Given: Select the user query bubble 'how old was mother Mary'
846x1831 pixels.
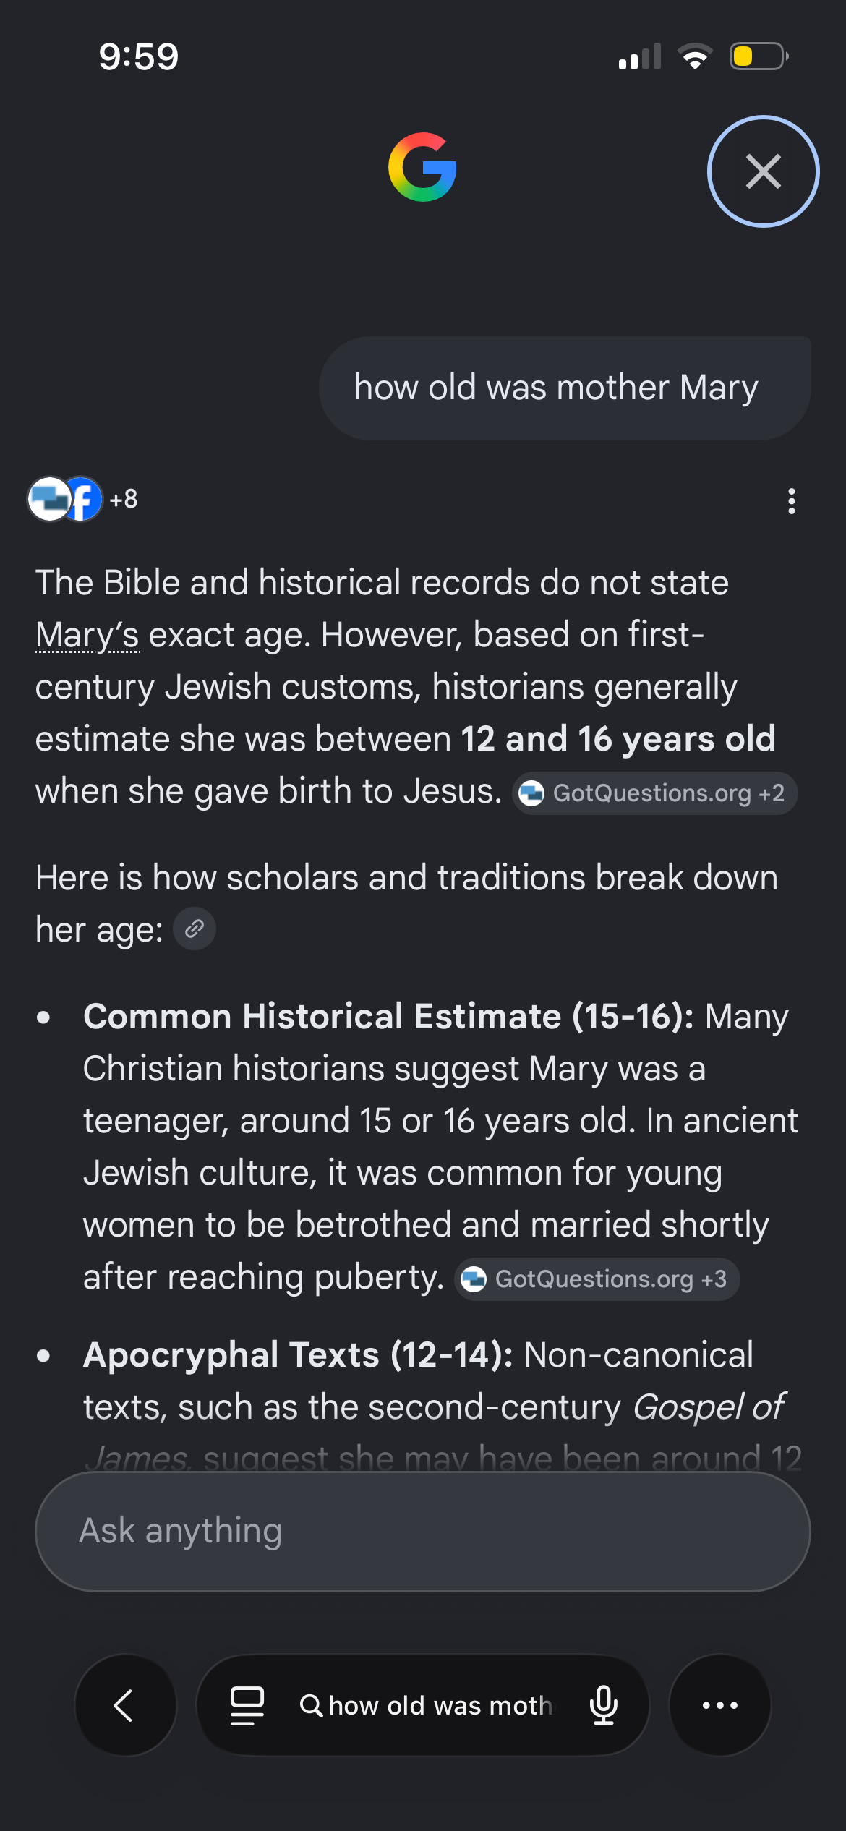Looking at the screenshot, I should tap(565, 388).
